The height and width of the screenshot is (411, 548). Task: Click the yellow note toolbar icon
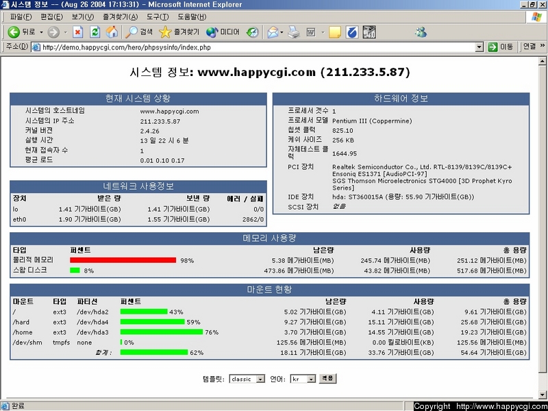[335, 32]
